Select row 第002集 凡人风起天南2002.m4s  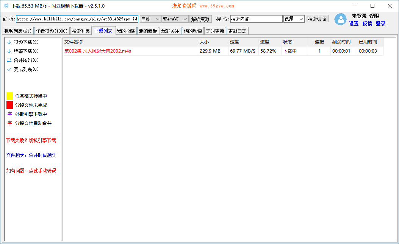(224, 51)
